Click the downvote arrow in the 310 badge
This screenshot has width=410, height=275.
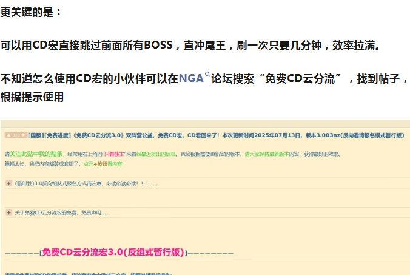23,135
